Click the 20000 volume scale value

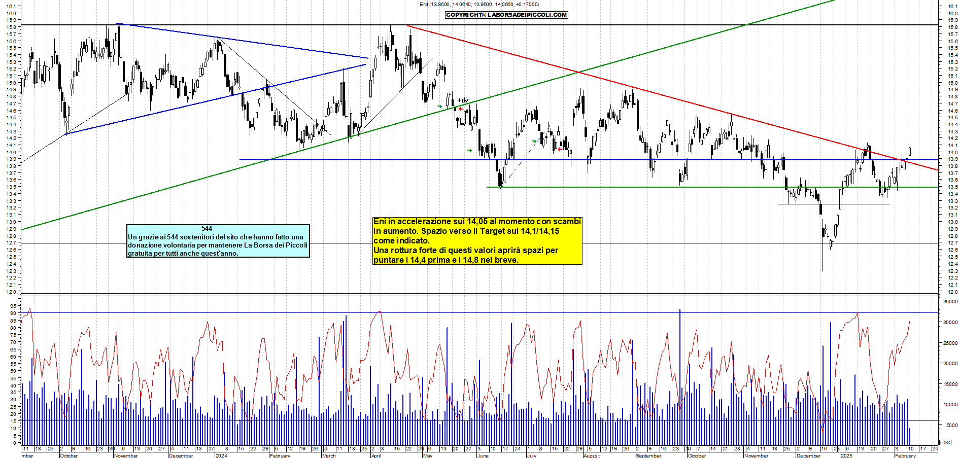click(x=950, y=363)
